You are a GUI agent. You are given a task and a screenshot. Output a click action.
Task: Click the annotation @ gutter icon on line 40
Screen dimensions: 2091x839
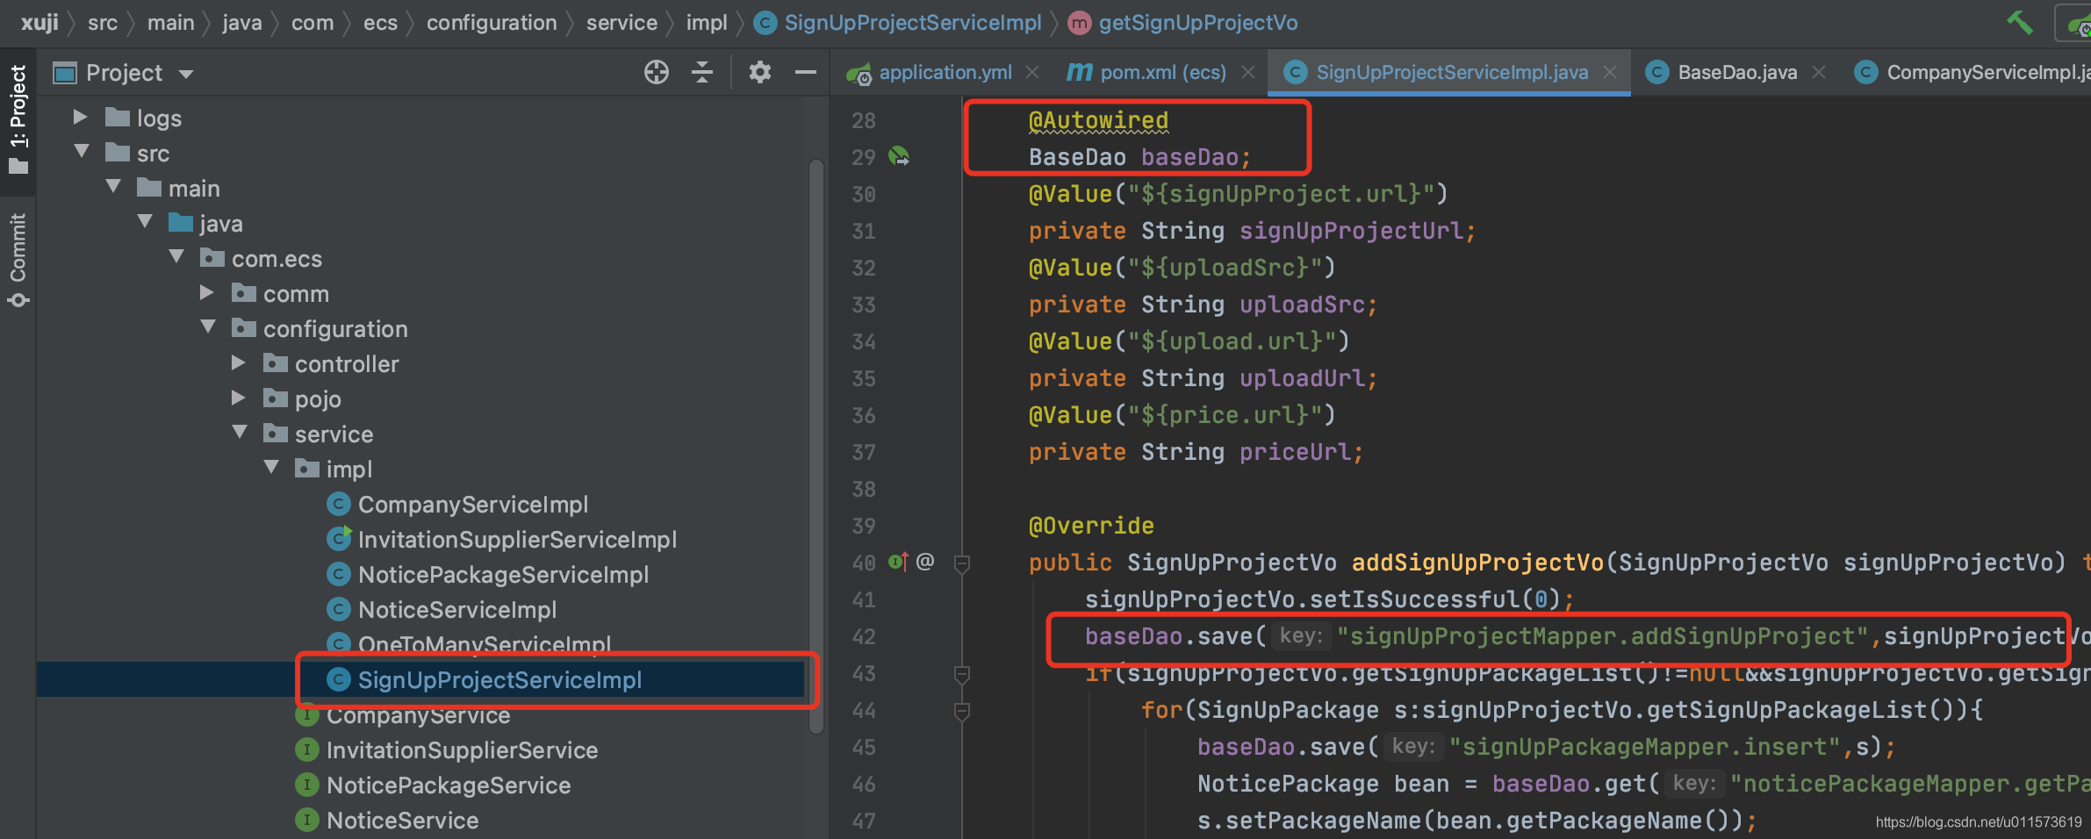tap(924, 562)
